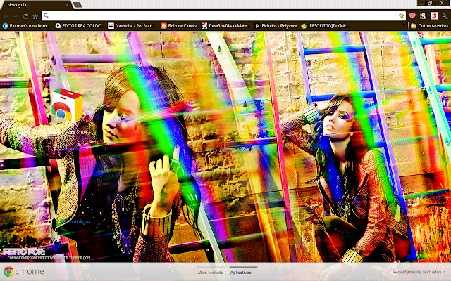Open Chrome's wrench settings menu

[x=445, y=16]
